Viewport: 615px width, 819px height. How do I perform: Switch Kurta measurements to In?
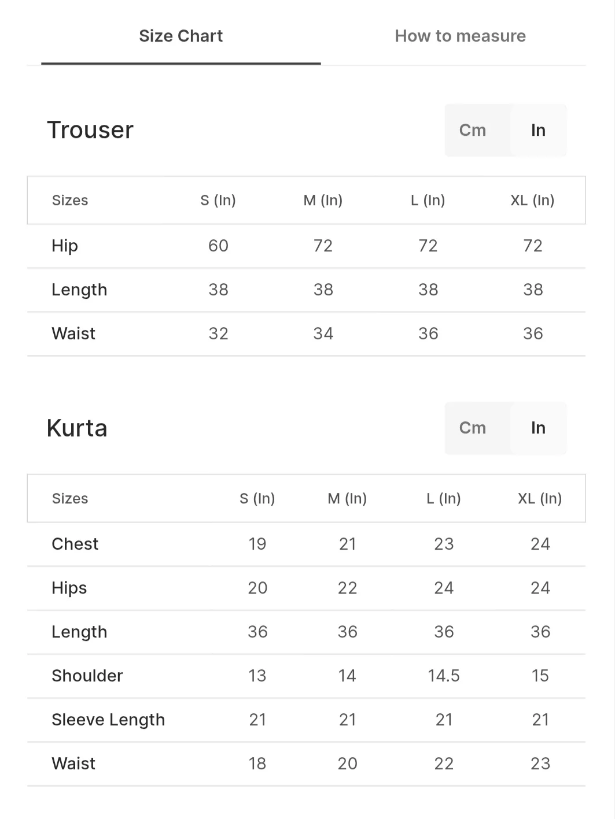[538, 428]
